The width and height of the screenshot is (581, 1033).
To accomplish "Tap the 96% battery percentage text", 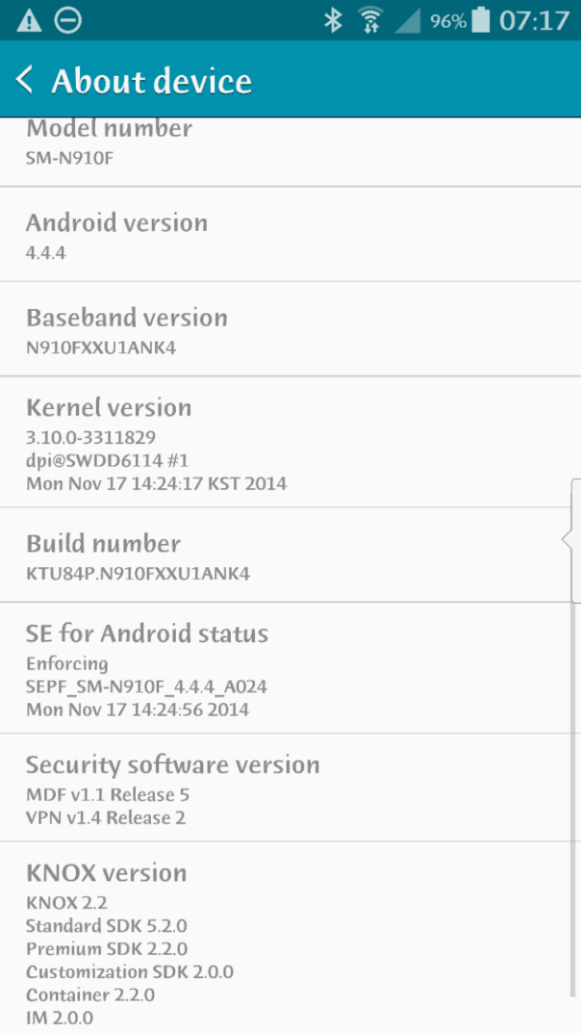I will [448, 21].
